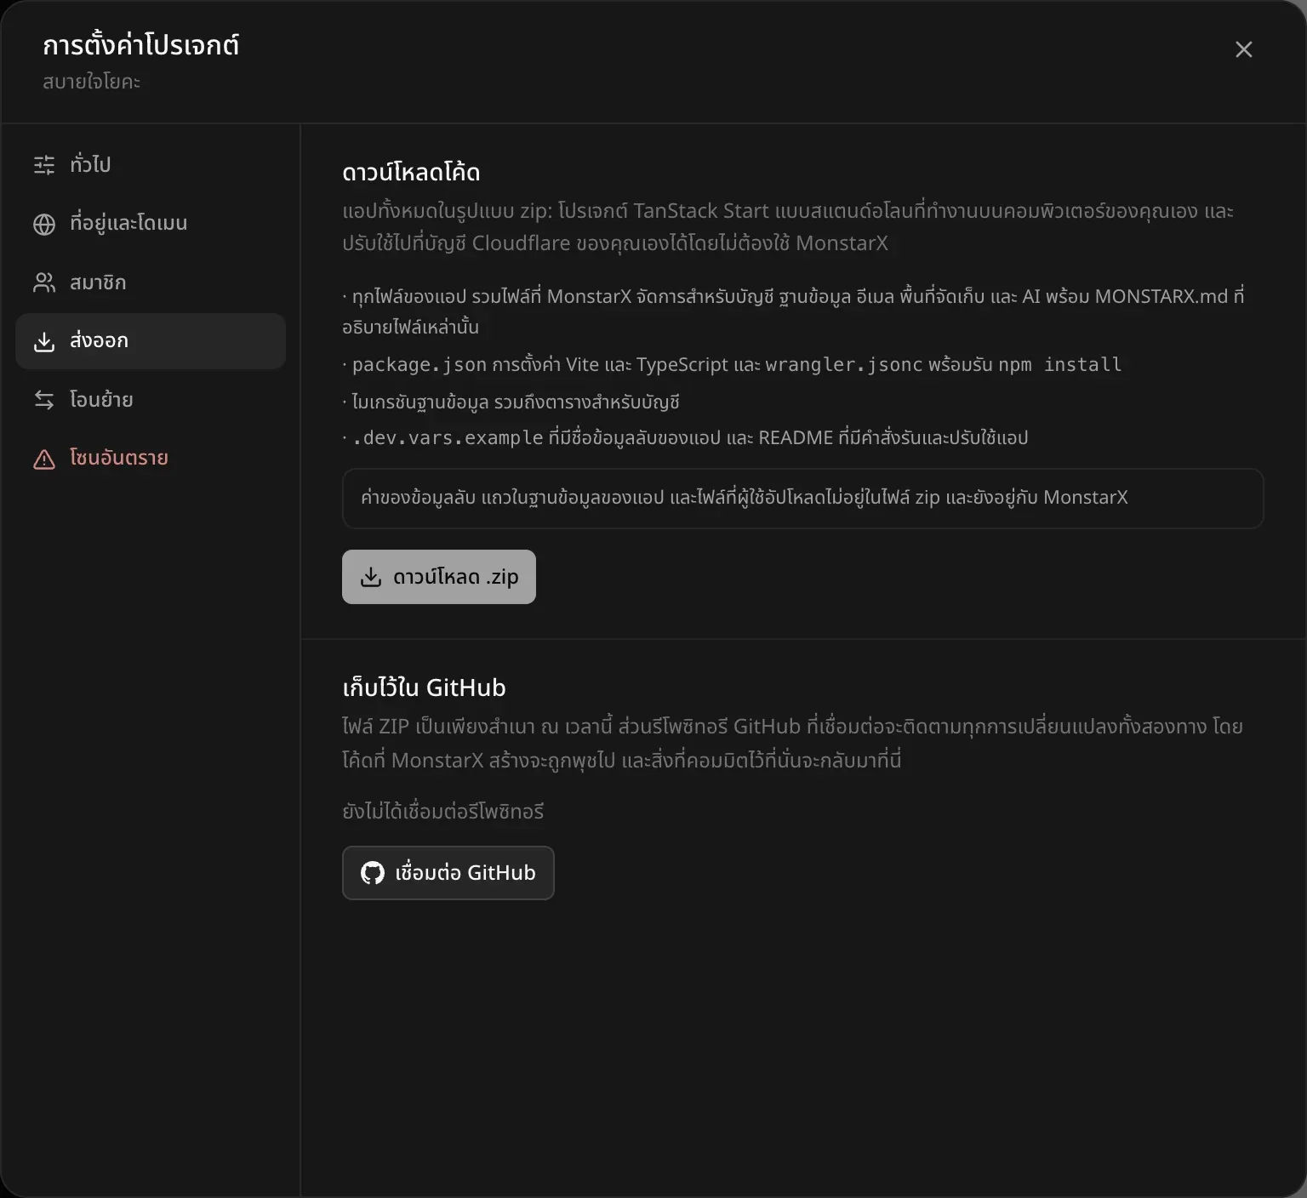Click the download tray icon beside ส่งออก
This screenshot has width=1307, height=1198.
pos(44,341)
